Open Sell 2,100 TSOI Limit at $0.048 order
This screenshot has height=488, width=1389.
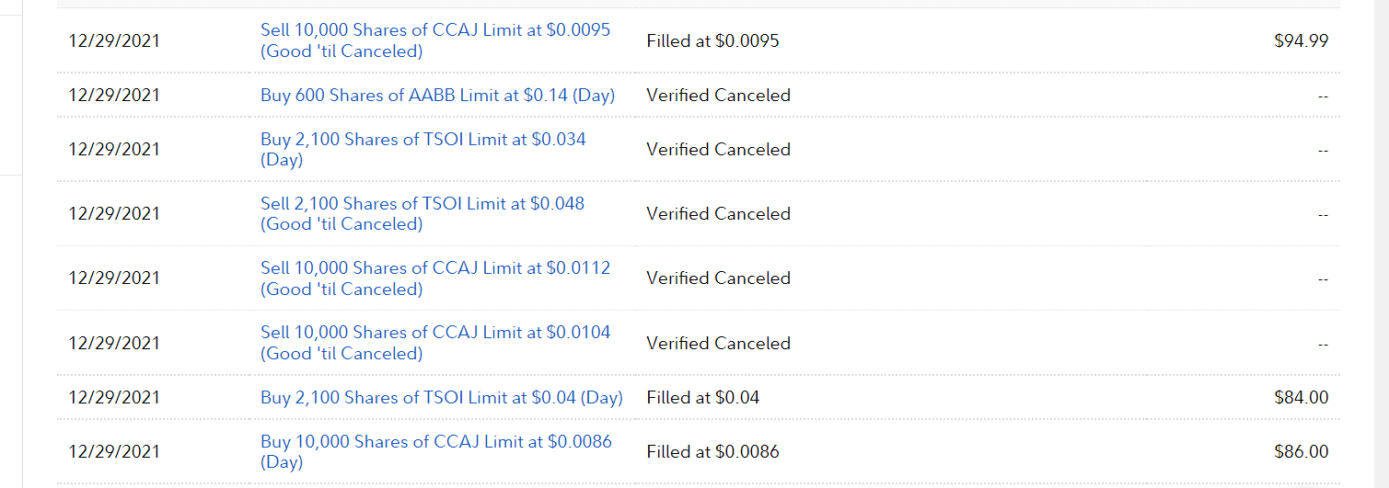coord(422,204)
